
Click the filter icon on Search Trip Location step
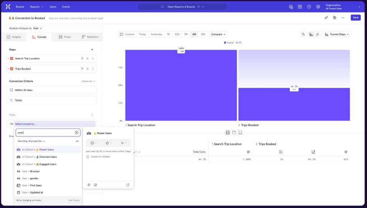82,58
